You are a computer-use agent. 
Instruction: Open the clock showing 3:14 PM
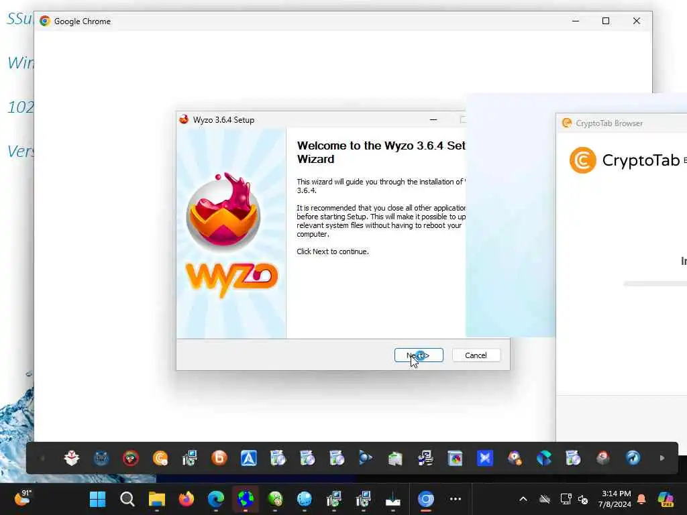(x=615, y=499)
